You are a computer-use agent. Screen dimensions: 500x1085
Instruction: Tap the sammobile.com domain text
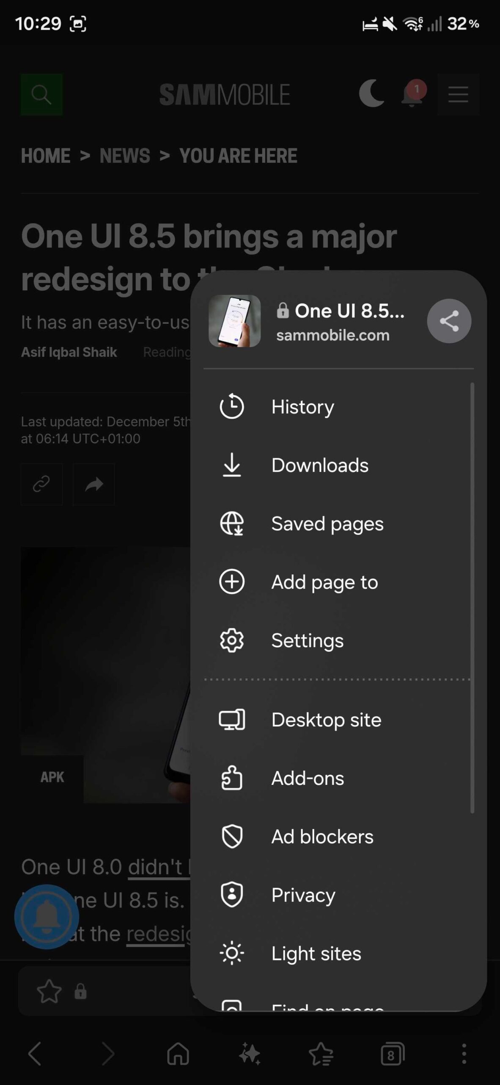point(333,335)
